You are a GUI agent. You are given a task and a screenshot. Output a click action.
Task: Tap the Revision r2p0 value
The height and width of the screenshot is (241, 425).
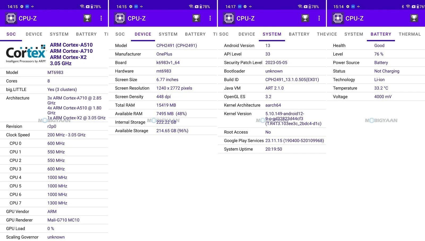pos(52,126)
